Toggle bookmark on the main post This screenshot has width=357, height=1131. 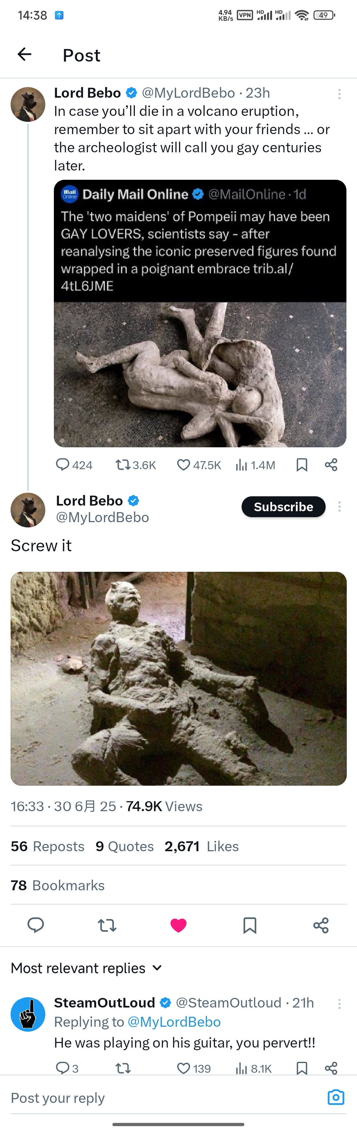click(250, 925)
